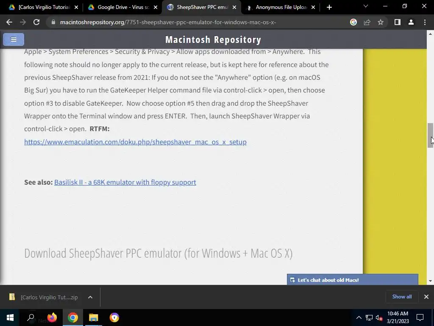Expand options for the downloaded zip

pyautogui.click(x=90, y=297)
